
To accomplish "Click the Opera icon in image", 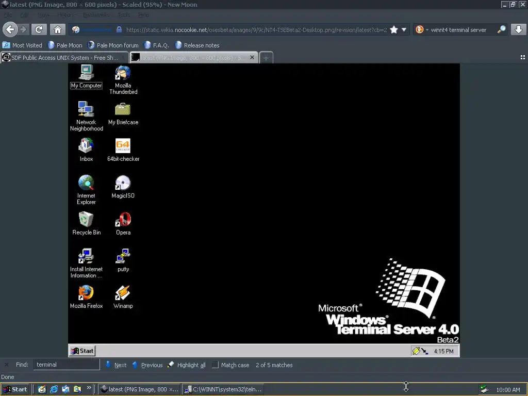I will (123, 223).
